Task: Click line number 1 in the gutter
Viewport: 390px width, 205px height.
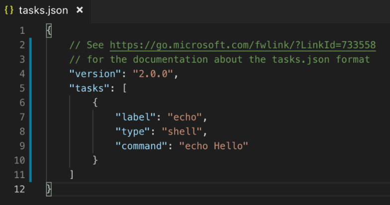Action: 21,31
